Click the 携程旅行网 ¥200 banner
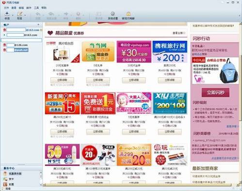 (170, 52)
